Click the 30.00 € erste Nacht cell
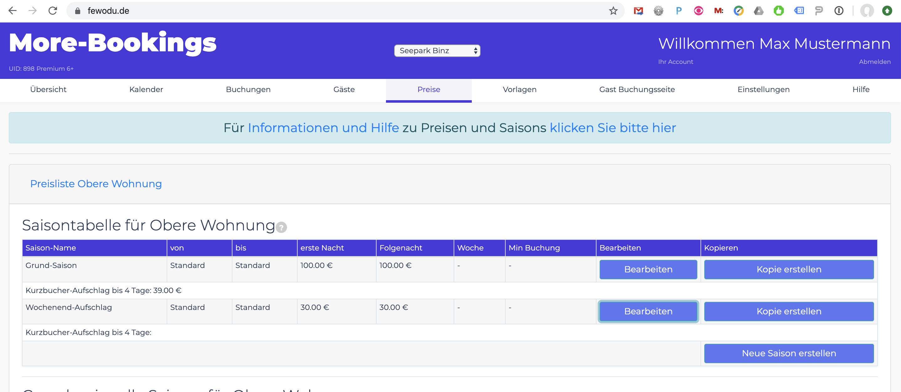Image resolution: width=901 pixels, height=392 pixels. click(336, 311)
